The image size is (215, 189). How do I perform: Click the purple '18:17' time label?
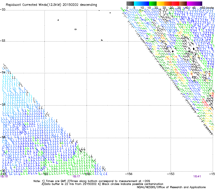76,176
